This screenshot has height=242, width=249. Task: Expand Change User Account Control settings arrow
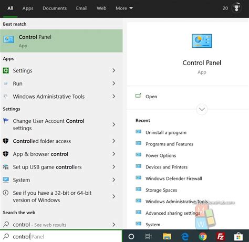114,124
